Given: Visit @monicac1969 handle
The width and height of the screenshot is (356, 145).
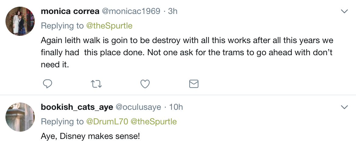Looking at the screenshot, I should 131,11.
